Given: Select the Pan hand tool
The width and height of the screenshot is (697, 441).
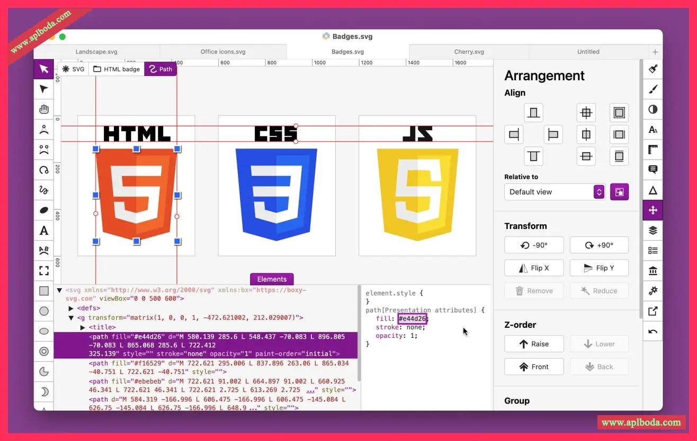Looking at the screenshot, I should (44, 109).
